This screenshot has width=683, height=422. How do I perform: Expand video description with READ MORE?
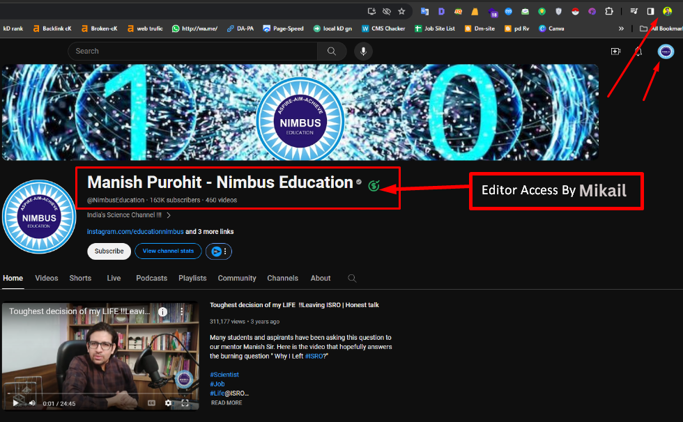point(227,403)
